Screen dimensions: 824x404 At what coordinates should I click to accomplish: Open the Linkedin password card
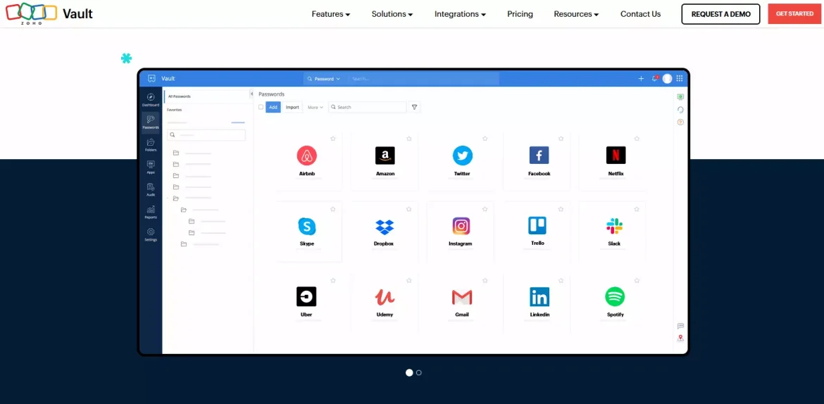(x=537, y=303)
